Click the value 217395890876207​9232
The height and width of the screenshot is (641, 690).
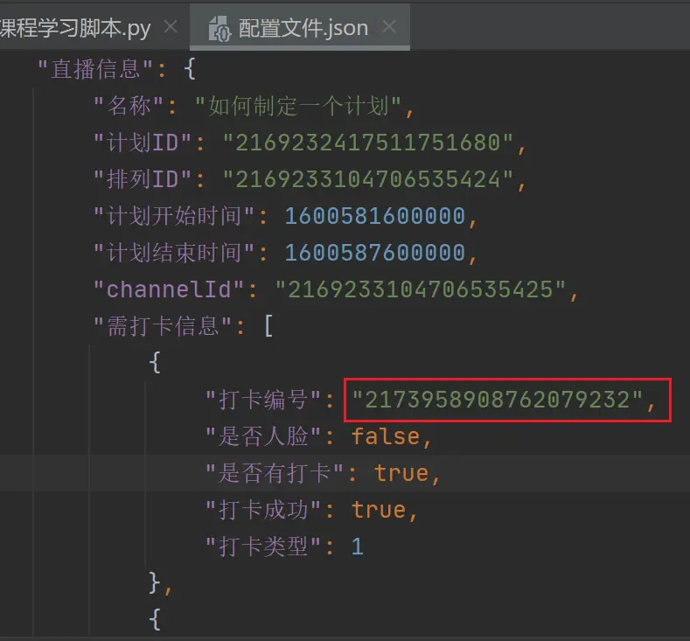click(498, 400)
